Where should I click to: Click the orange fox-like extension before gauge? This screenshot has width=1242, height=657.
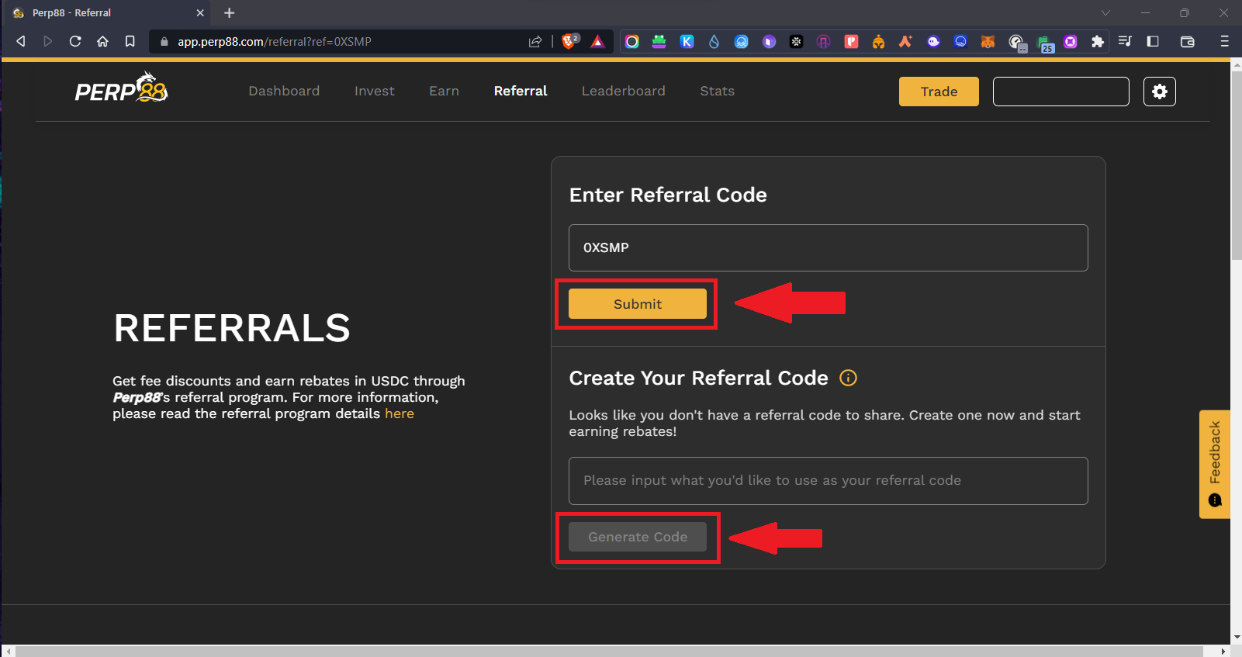click(988, 42)
